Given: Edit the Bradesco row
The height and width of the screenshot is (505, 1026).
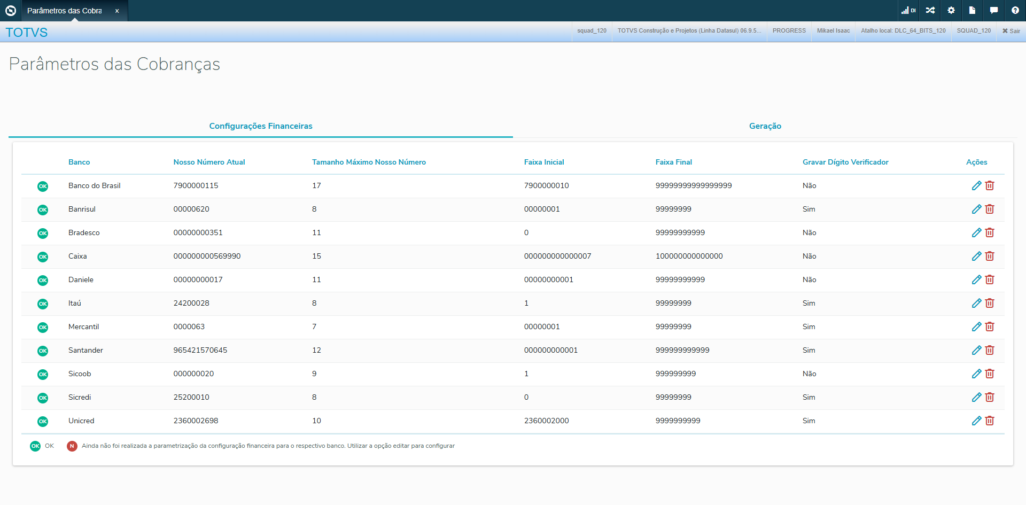Looking at the screenshot, I should 976,232.
